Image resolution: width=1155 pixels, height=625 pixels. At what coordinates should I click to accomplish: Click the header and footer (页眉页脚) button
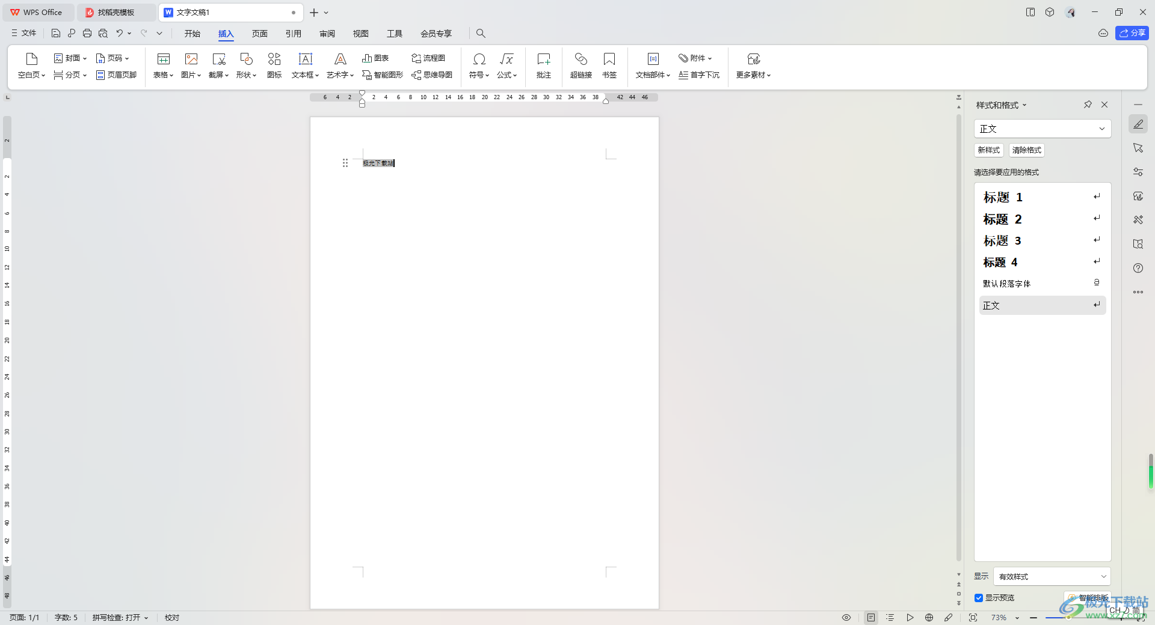click(117, 75)
